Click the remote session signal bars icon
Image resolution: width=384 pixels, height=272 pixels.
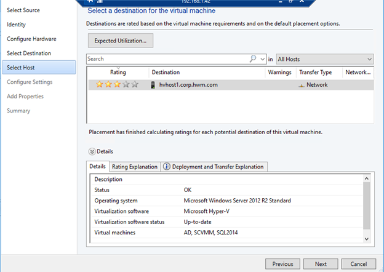pyautogui.click(x=100, y=1)
